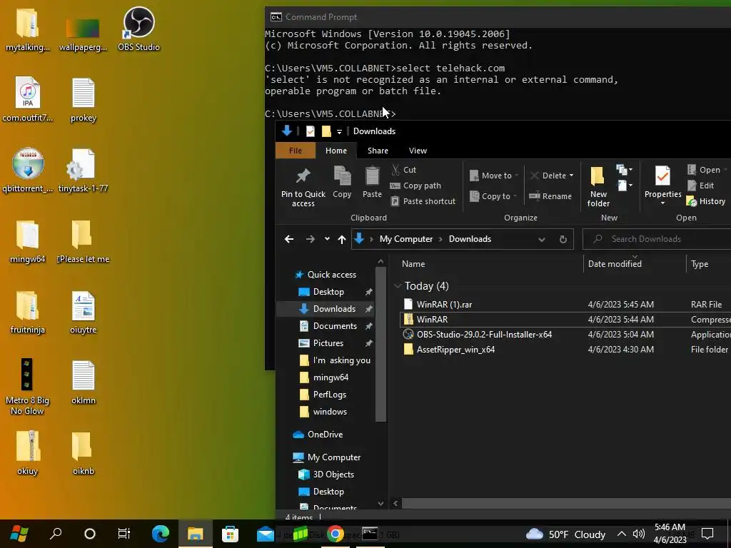Image resolution: width=731 pixels, height=548 pixels.
Task: Select the Metro 8 Big No Glow icon
Action: point(27,386)
